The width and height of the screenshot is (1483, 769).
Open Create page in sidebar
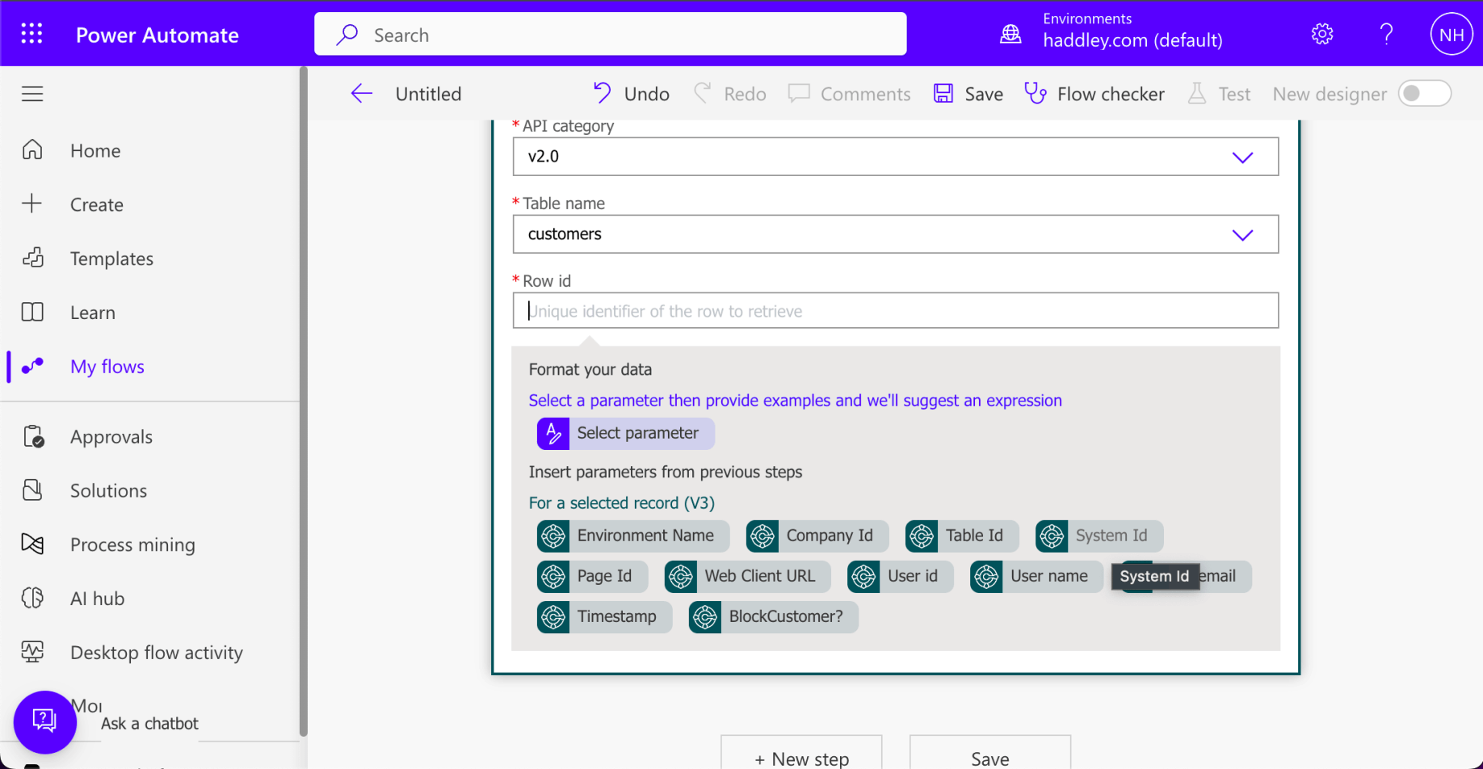point(96,204)
